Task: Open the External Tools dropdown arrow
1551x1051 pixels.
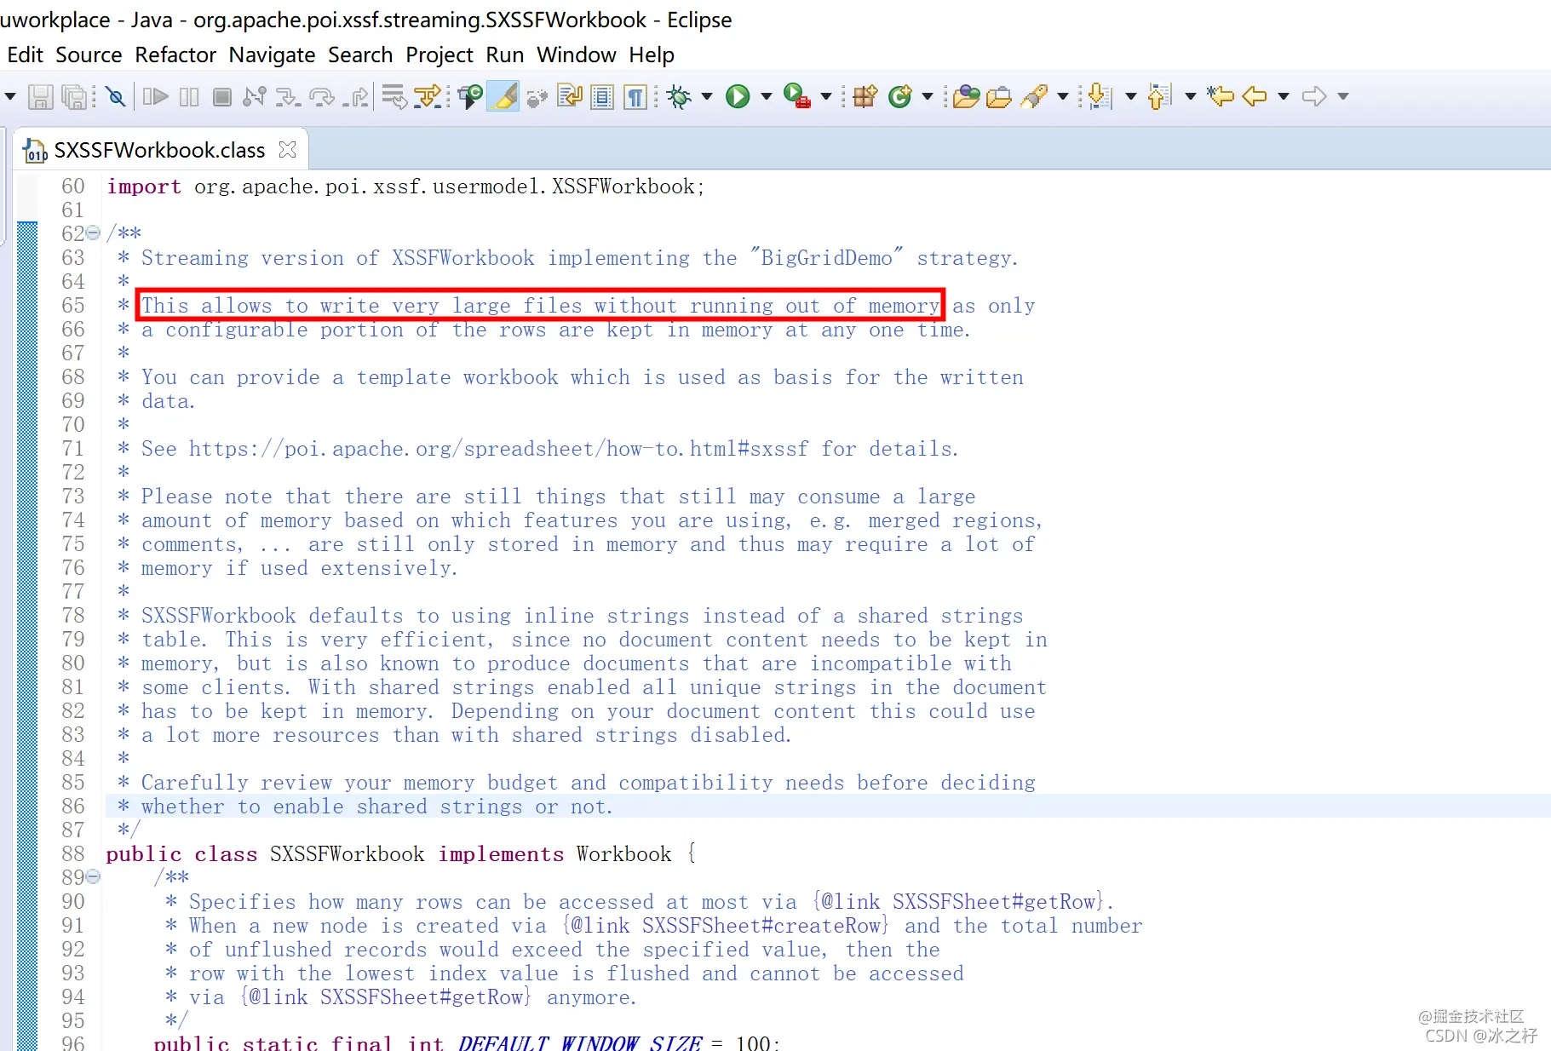Action: pyautogui.click(x=826, y=96)
